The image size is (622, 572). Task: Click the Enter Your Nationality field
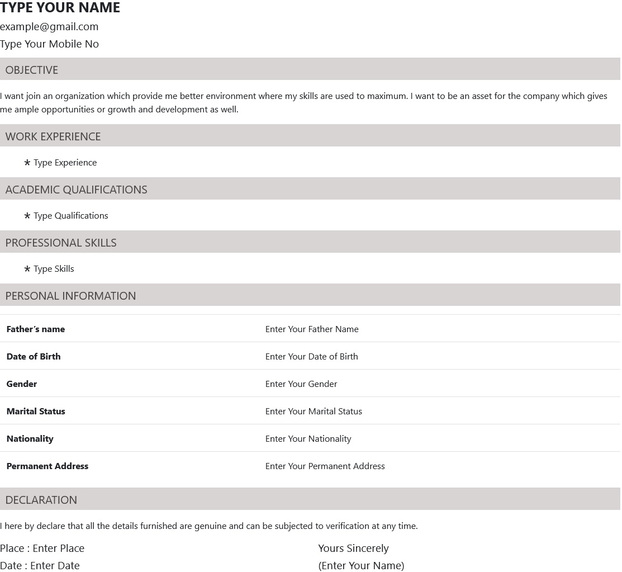(308, 438)
